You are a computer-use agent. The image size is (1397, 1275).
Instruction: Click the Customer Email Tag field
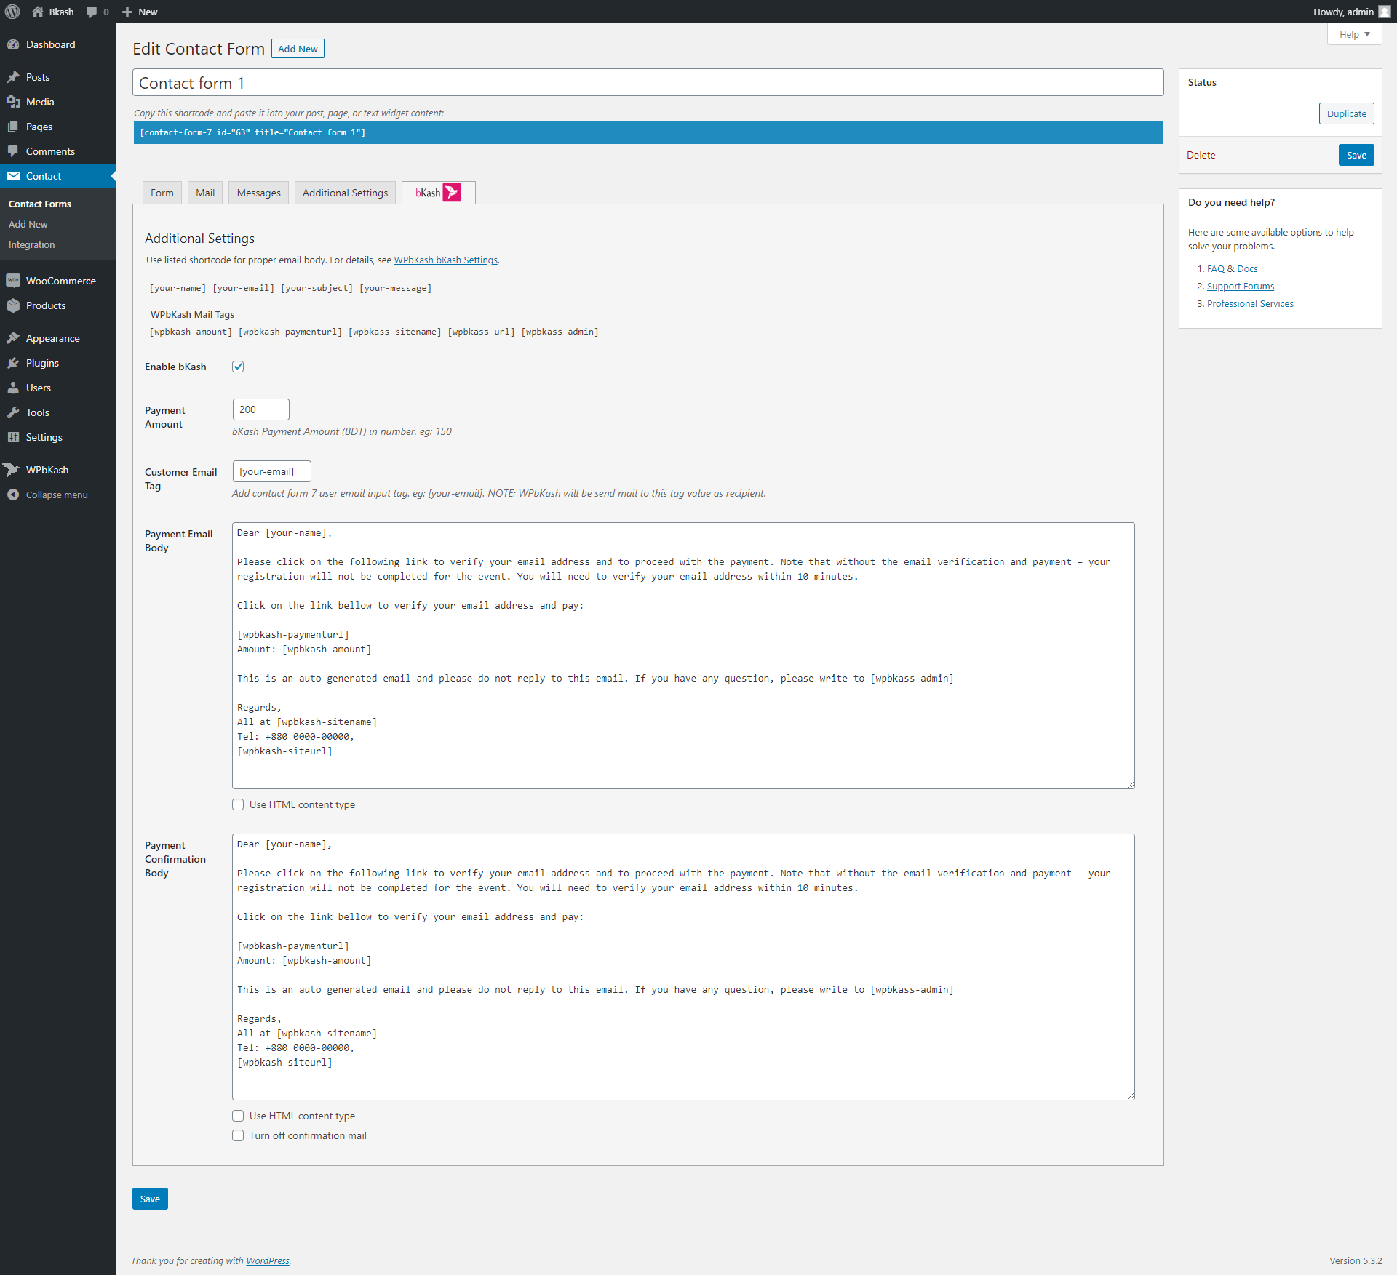pos(271,471)
